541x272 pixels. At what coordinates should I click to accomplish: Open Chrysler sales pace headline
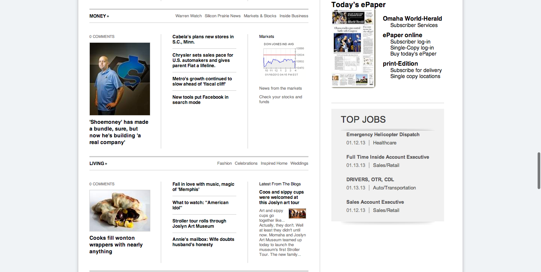[x=203, y=60]
